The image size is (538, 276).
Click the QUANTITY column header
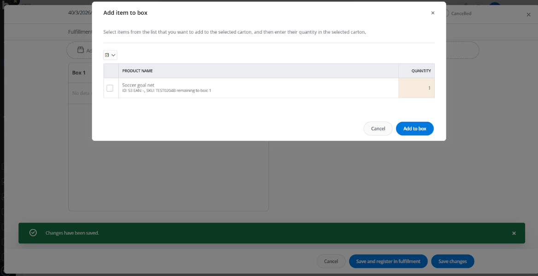pos(421,71)
